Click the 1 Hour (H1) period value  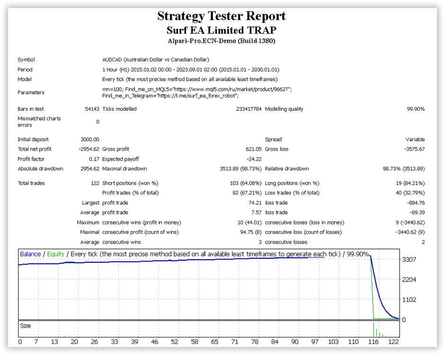(191, 70)
